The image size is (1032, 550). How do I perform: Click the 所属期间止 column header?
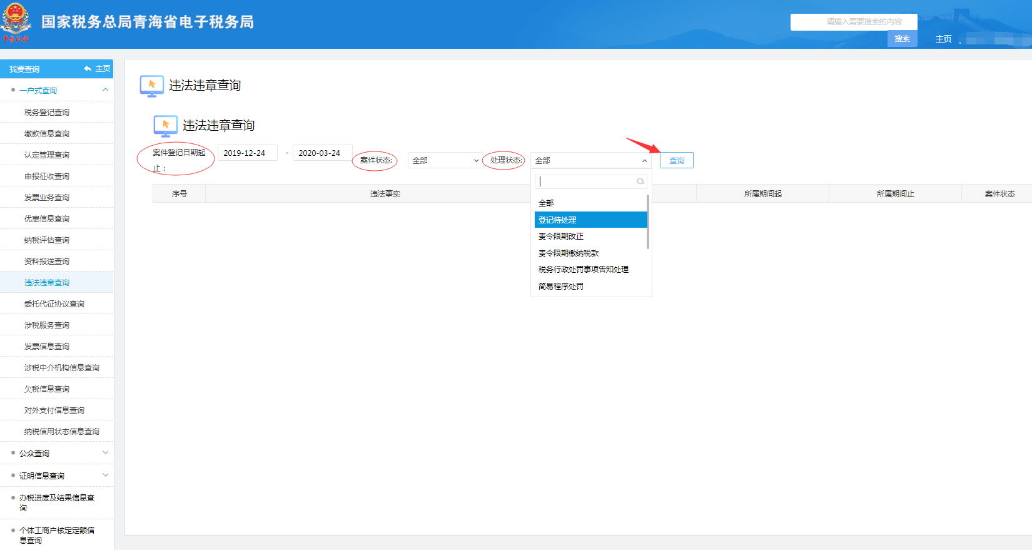(x=896, y=194)
